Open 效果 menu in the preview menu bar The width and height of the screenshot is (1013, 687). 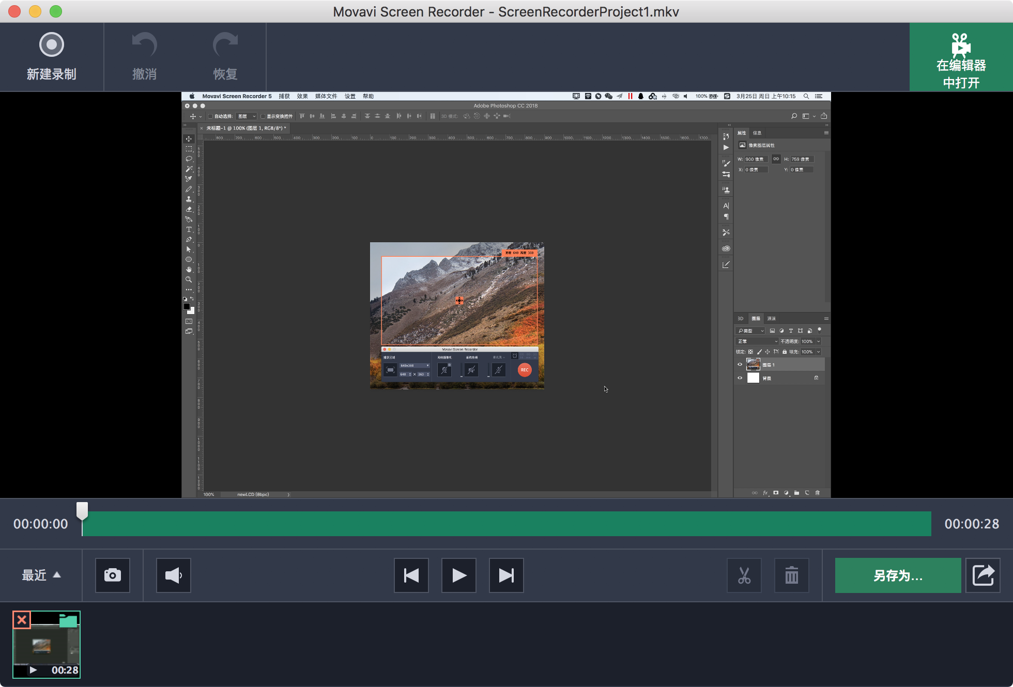(302, 96)
